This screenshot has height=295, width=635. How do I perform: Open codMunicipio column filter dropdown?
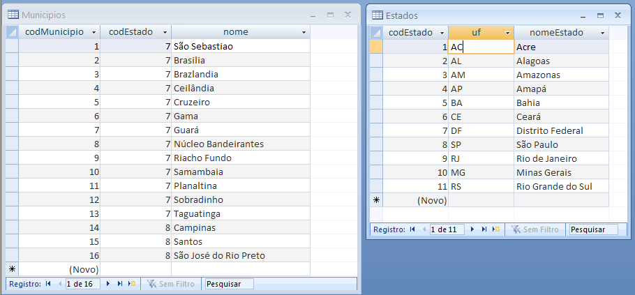point(94,32)
